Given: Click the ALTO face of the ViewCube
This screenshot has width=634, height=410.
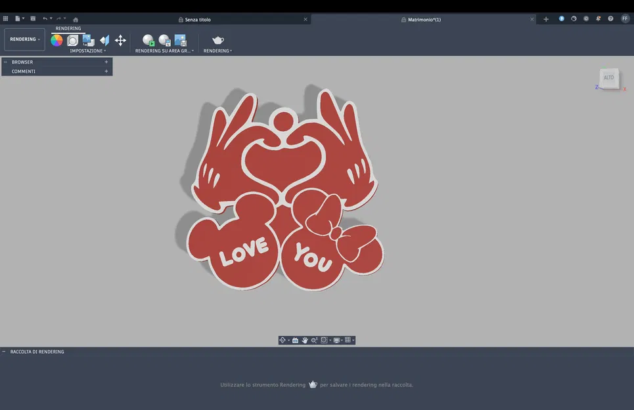Looking at the screenshot, I should pos(609,77).
